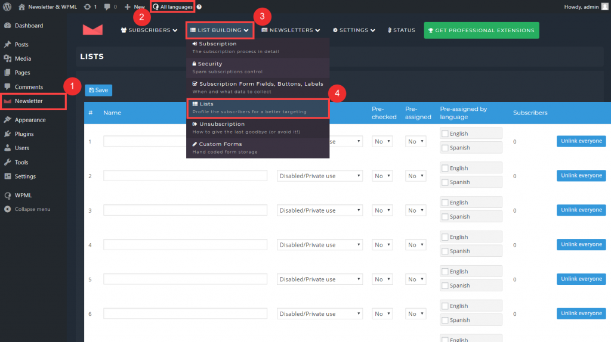Open the site home icon
This screenshot has height=342, width=611.
[22, 7]
